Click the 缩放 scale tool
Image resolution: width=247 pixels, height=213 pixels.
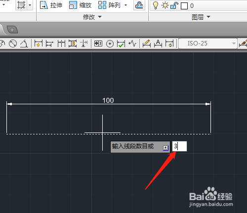(80, 5)
